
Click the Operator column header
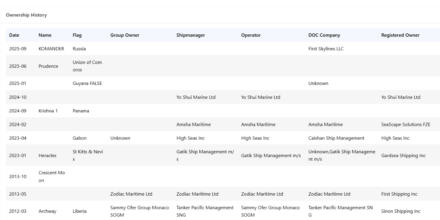click(x=251, y=35)
